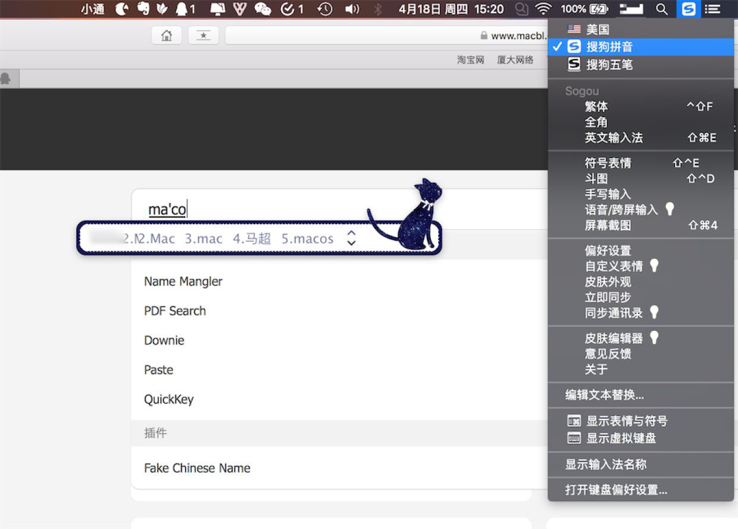
Task: Toggle 全角 full-width mode
Action: point(640,122)
